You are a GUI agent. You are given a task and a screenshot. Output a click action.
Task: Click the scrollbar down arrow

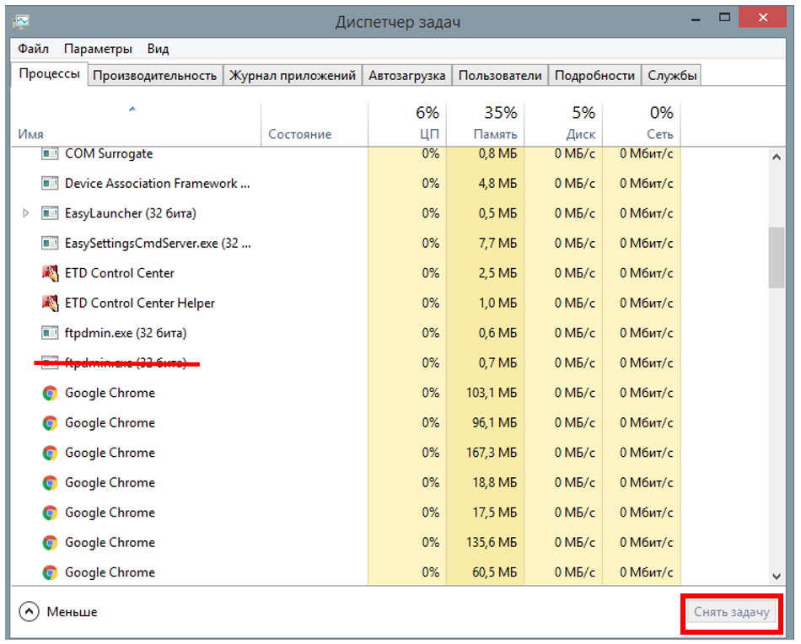pos(778,575)
